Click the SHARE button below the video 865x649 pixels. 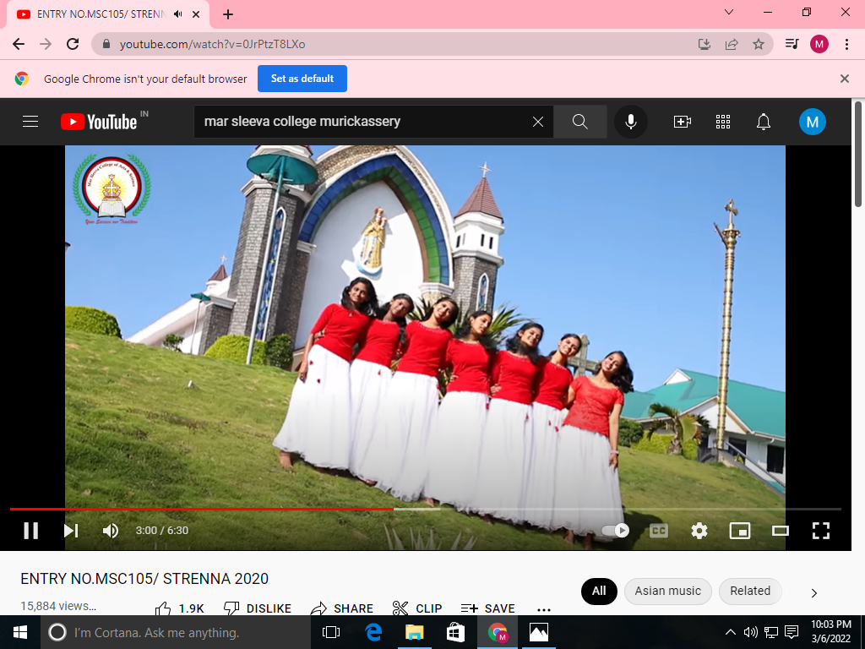pyautogui.click(x=342, y=608)
